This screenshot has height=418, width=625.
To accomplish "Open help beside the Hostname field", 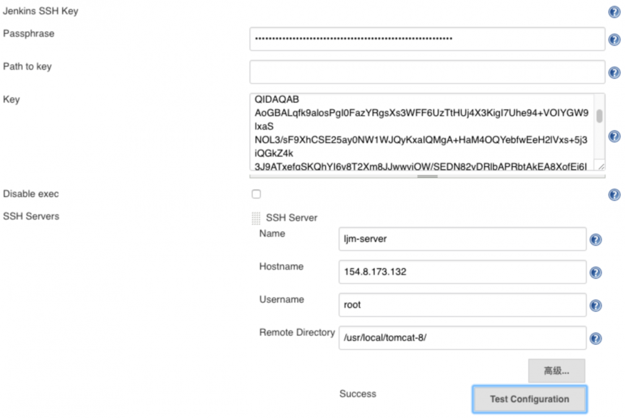I will tap(596, 272).
